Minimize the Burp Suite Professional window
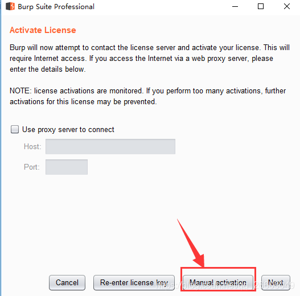 (235, 6)
